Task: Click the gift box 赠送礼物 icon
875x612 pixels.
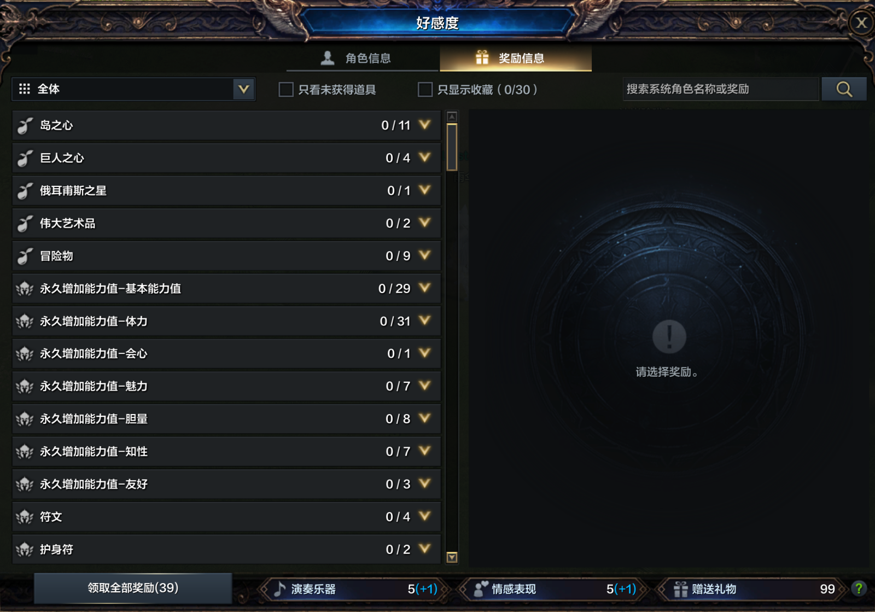Action: coord(680,589)
